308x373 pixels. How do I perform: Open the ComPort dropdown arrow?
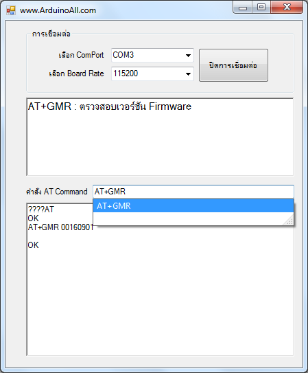[188, 56]
